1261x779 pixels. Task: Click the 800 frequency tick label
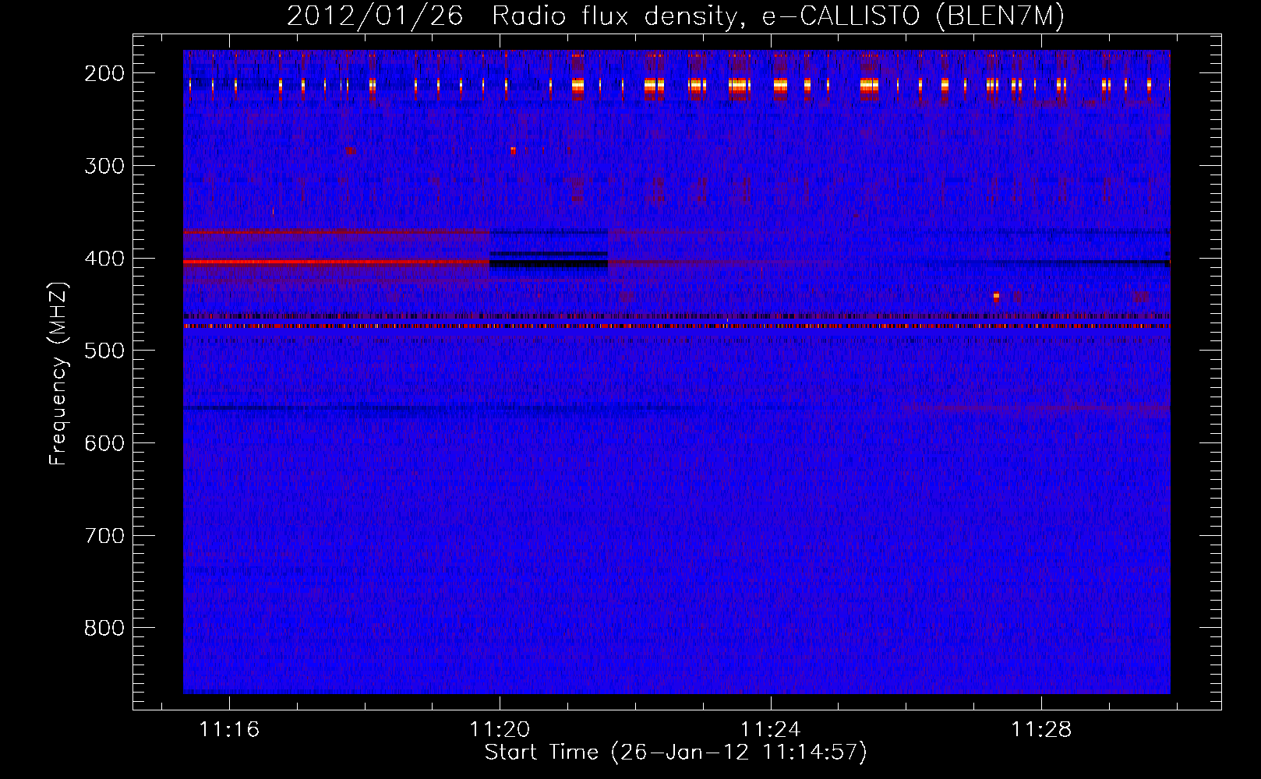[104, 628]
